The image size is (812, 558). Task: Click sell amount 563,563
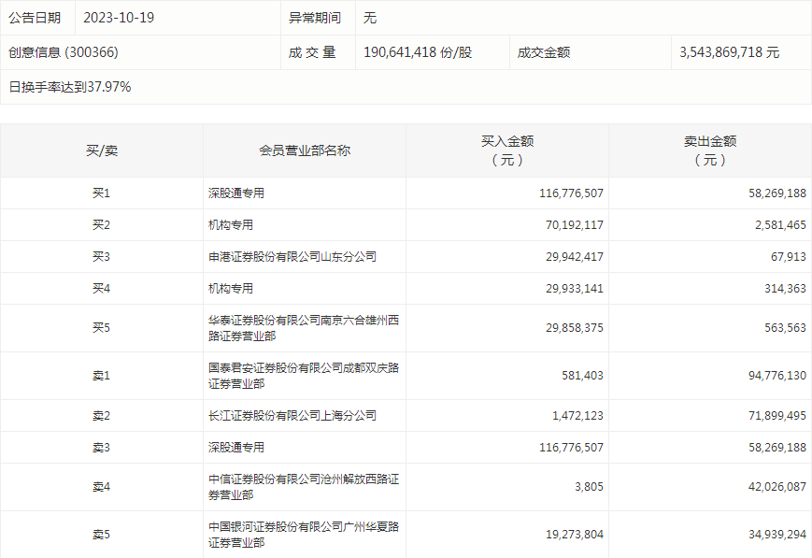(x=785, y=328)
